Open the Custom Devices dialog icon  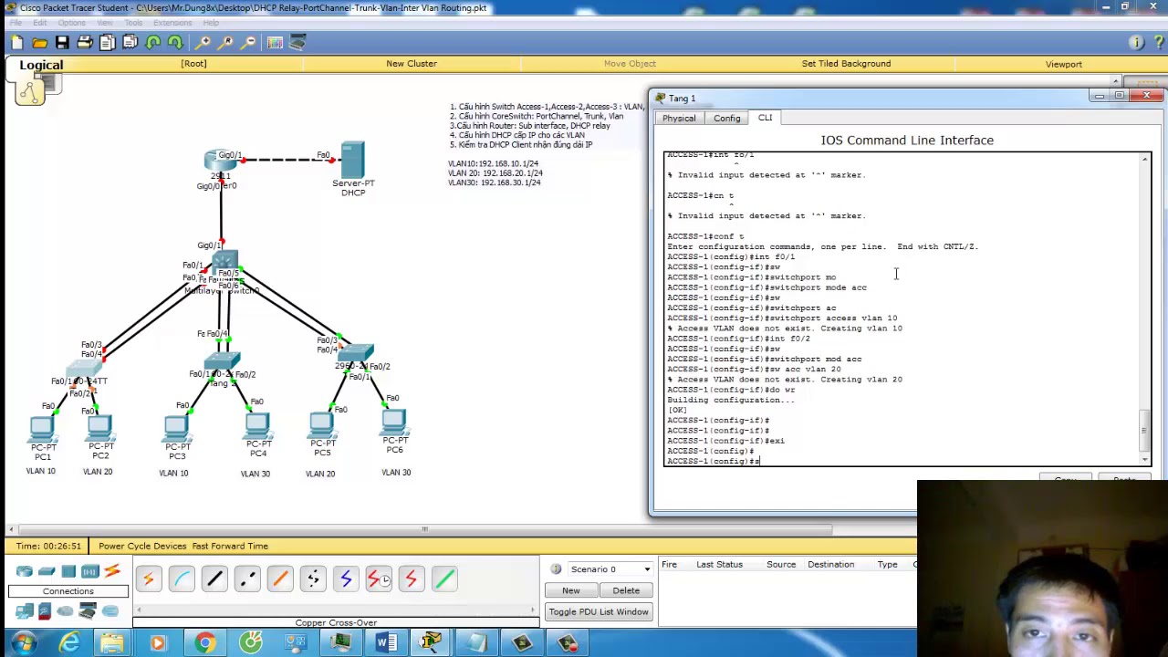(297, 42)
